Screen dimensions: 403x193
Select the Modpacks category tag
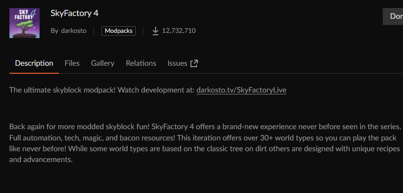coord(118,31)
